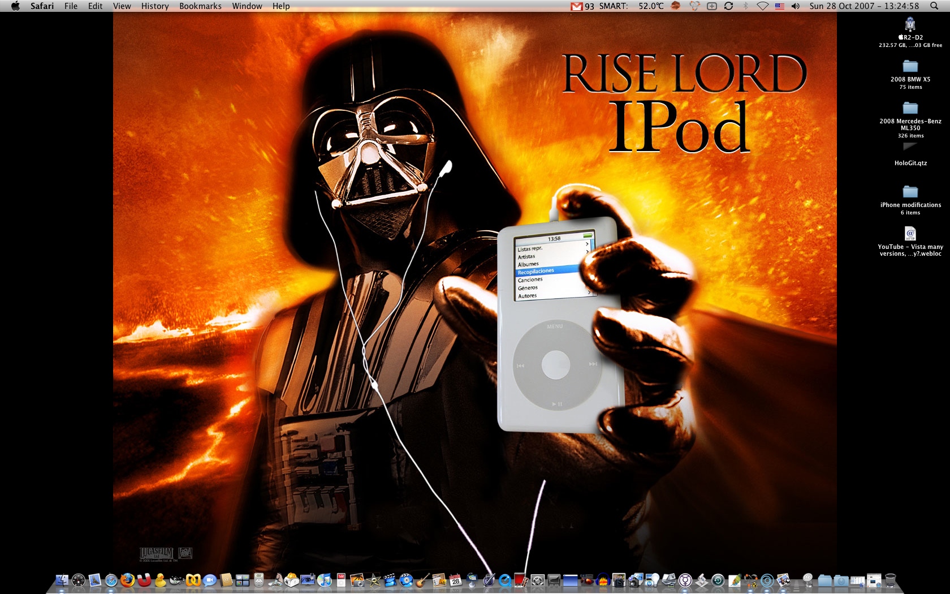Open the US flag input menu
The width and height of the screenshot is (950, 594).
[x=780, y=6]
